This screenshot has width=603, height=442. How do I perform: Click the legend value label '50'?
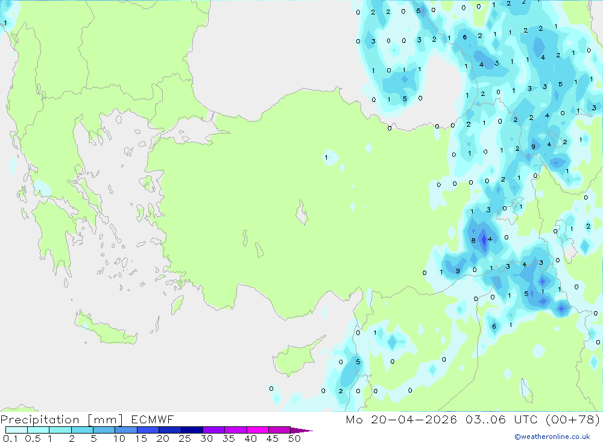point(295,438)
